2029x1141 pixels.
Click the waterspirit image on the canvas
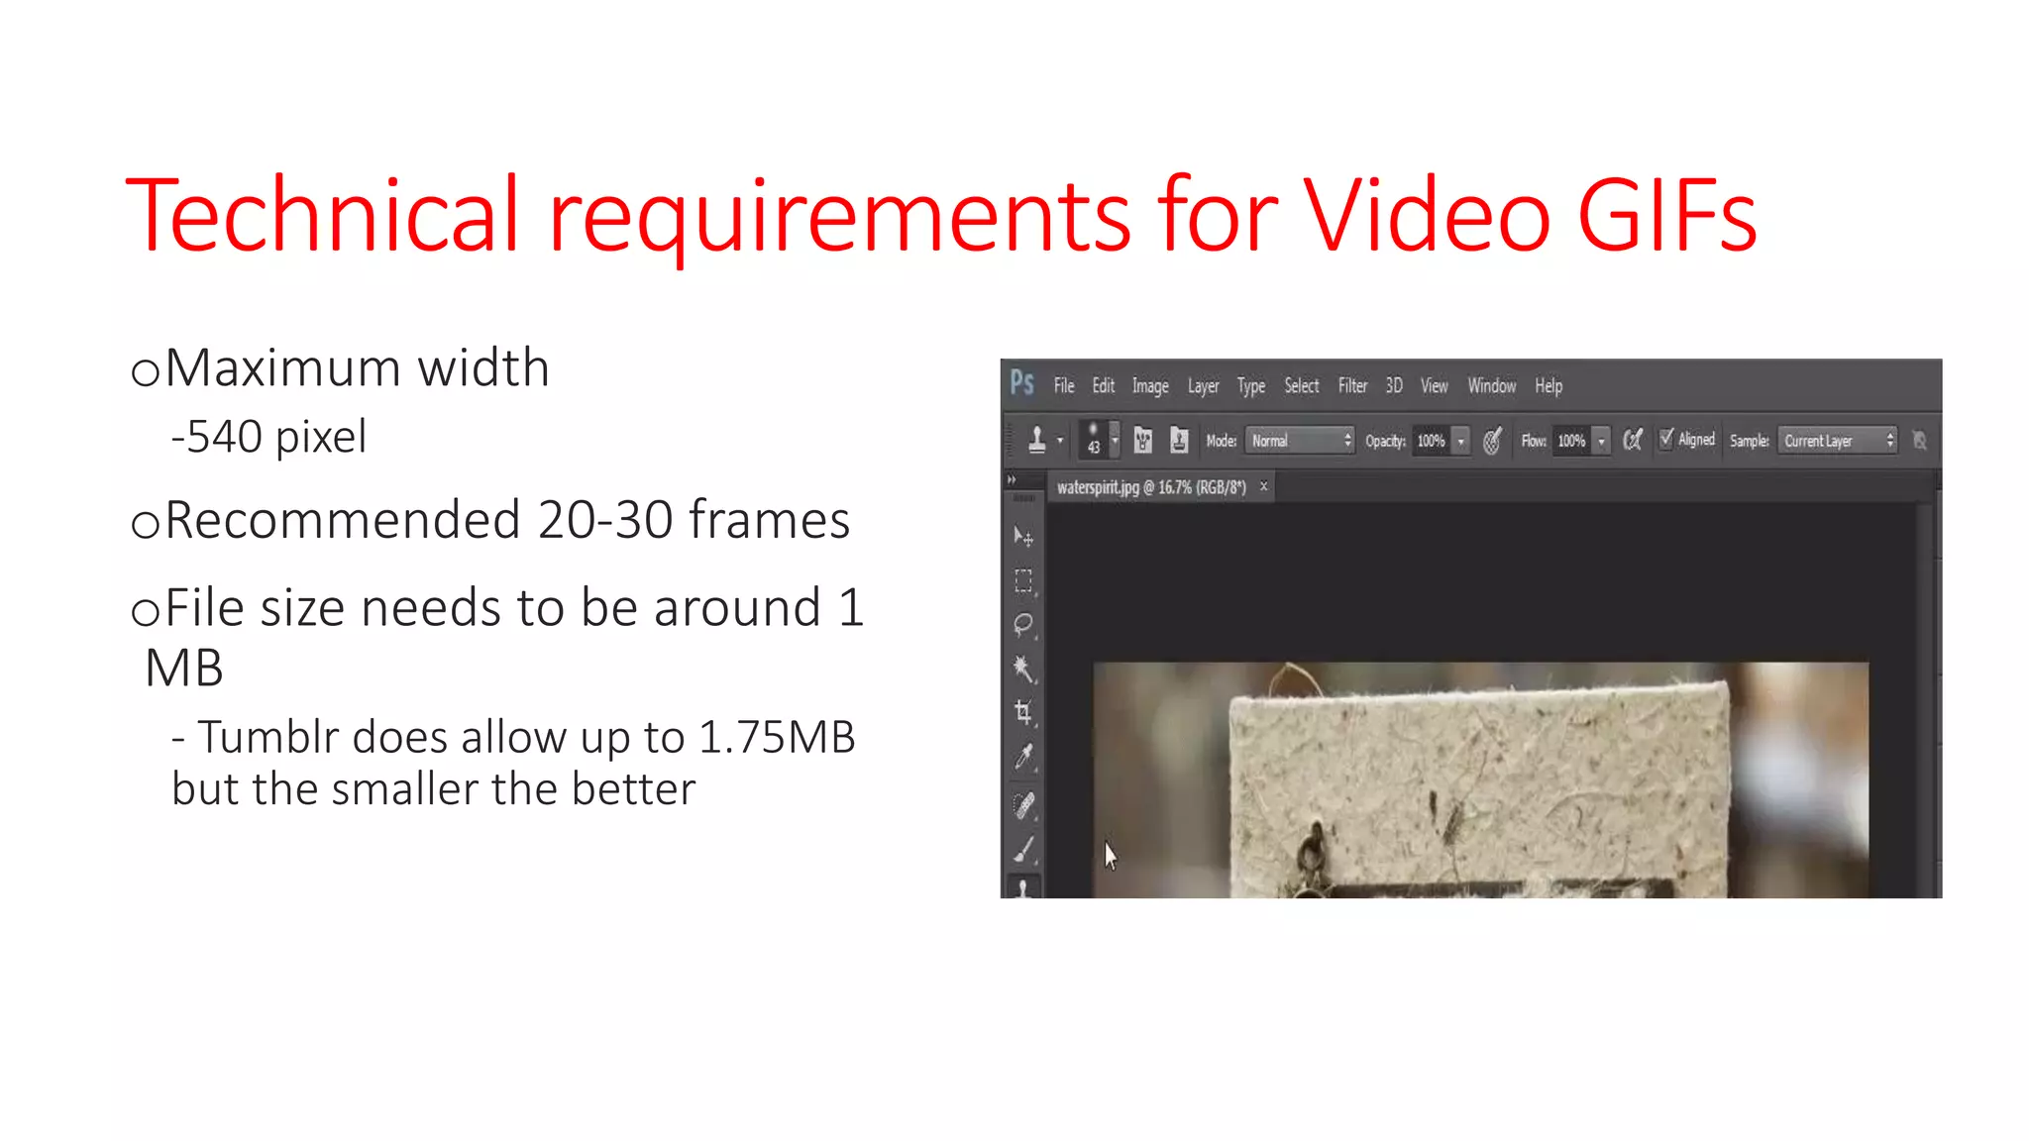coord(1480,779)
